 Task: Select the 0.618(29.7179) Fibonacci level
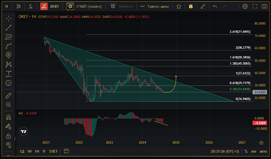pos(240,83)
